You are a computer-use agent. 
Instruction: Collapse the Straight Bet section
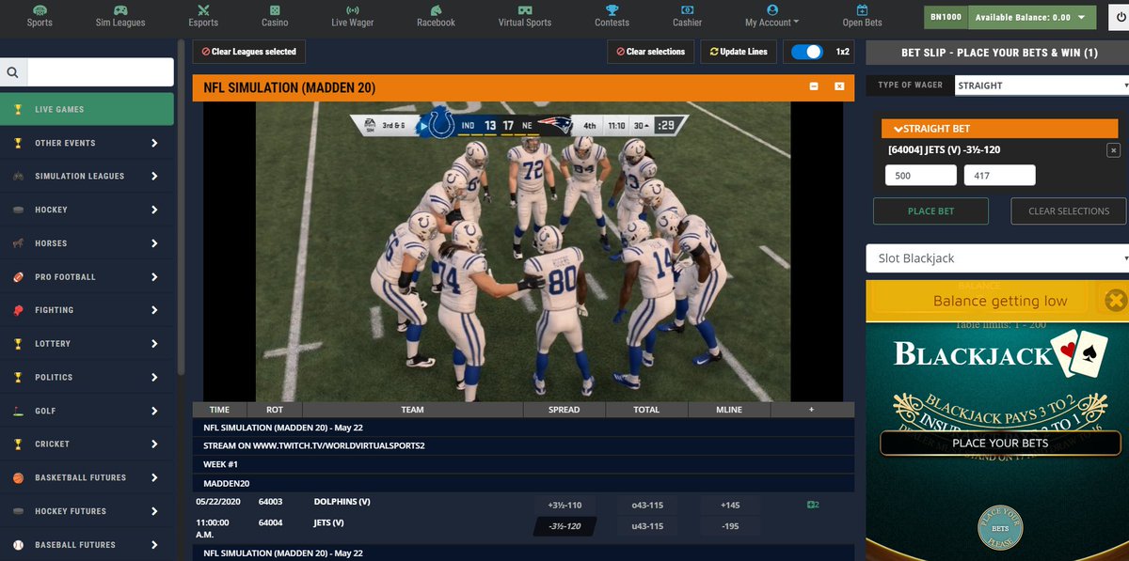(x=1001, y=128)
